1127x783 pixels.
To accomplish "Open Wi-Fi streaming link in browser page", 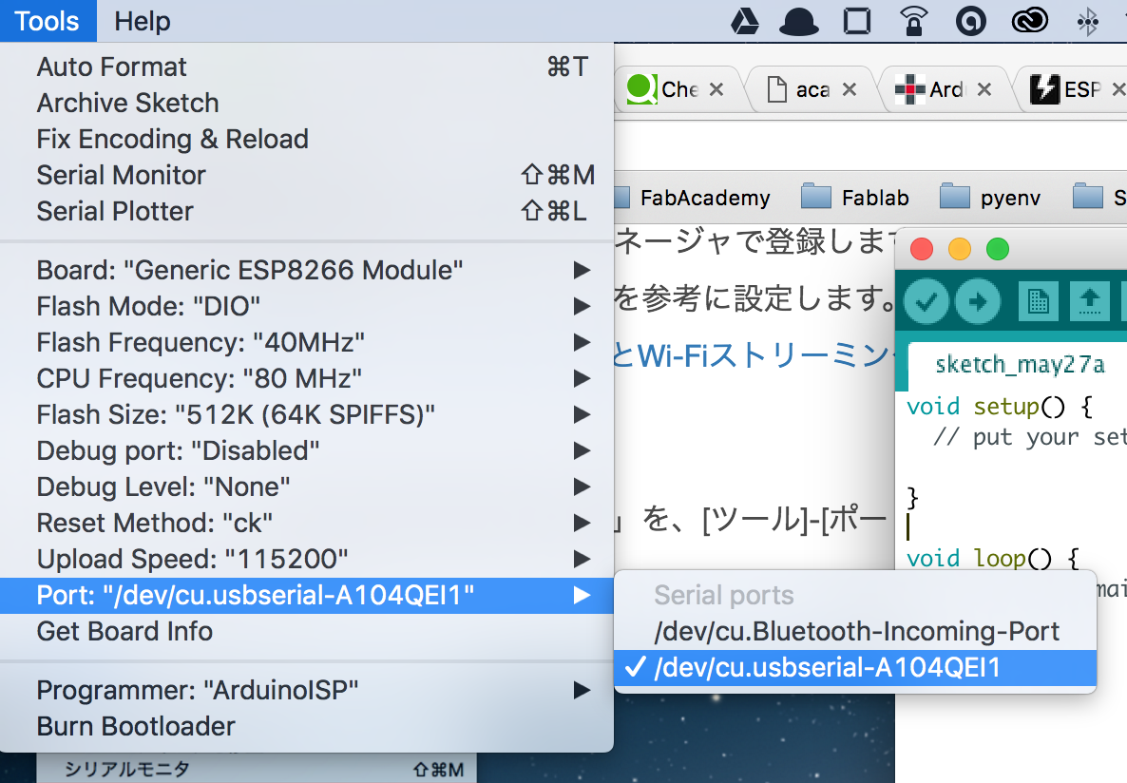I will [x=754, y=356].
